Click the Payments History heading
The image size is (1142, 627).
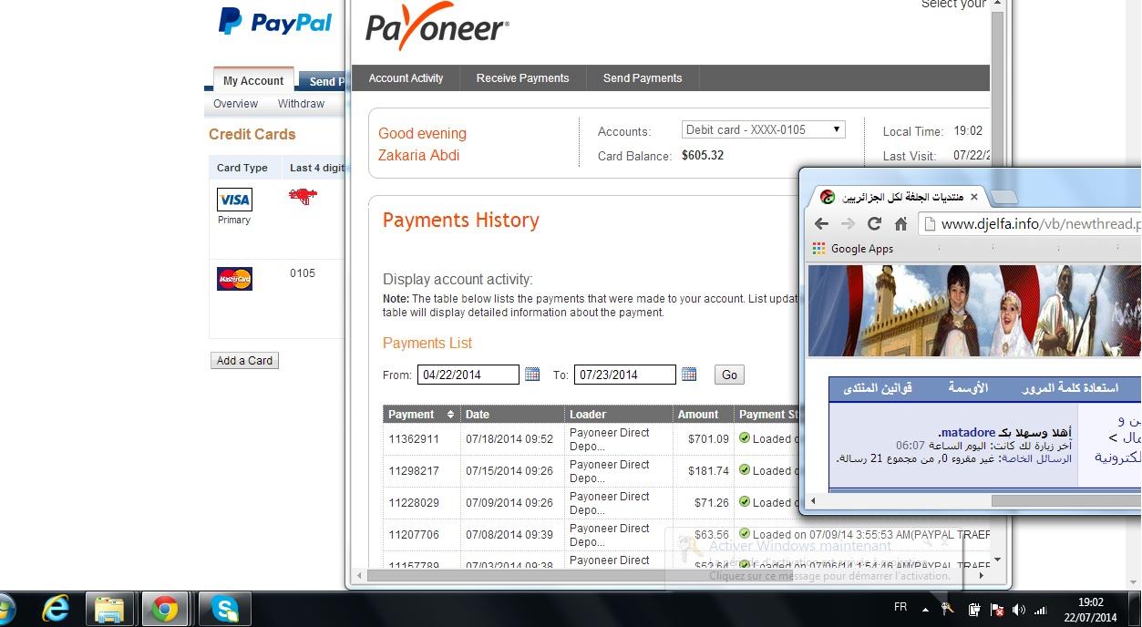[x=461, y=221]
